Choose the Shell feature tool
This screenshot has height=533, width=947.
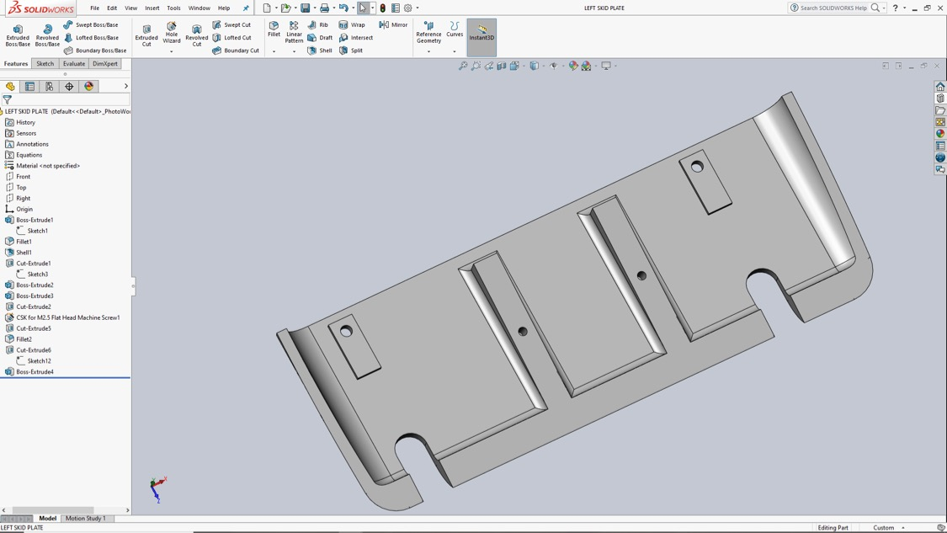(x=320, y=51)
